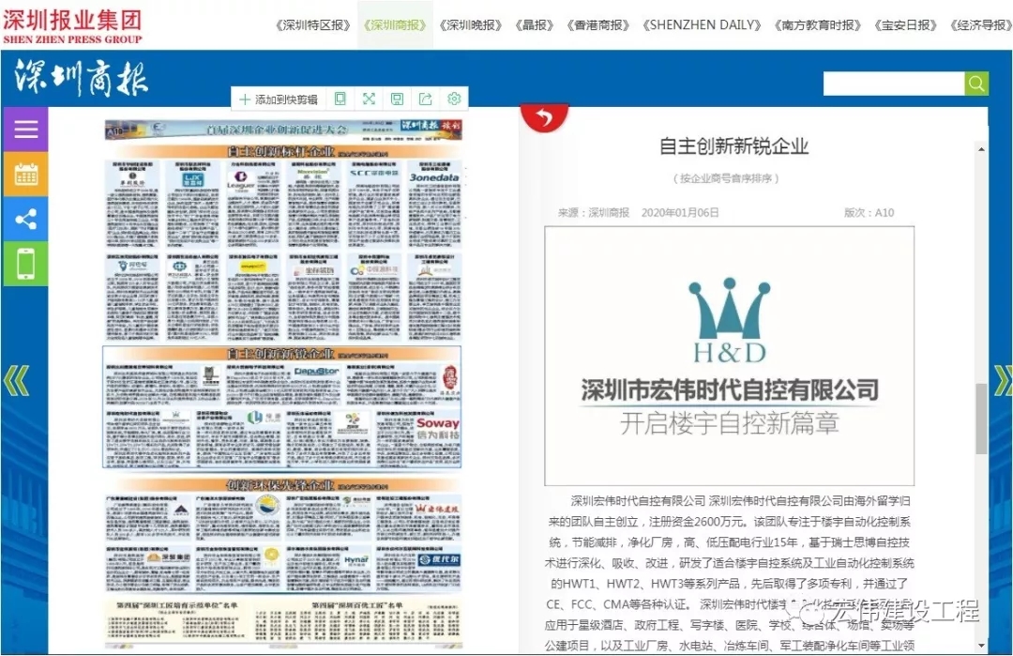1013x656 pixels.
Task: Click the Soway article block on page
Action: tap(418, 438)
